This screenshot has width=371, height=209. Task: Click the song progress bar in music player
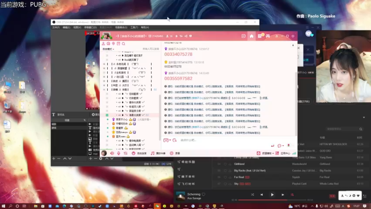point(272,200)
